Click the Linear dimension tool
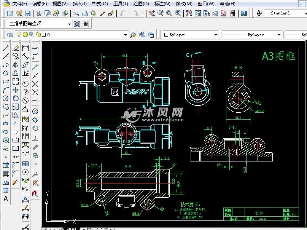The image size is (307, 230). coord(25,48)
